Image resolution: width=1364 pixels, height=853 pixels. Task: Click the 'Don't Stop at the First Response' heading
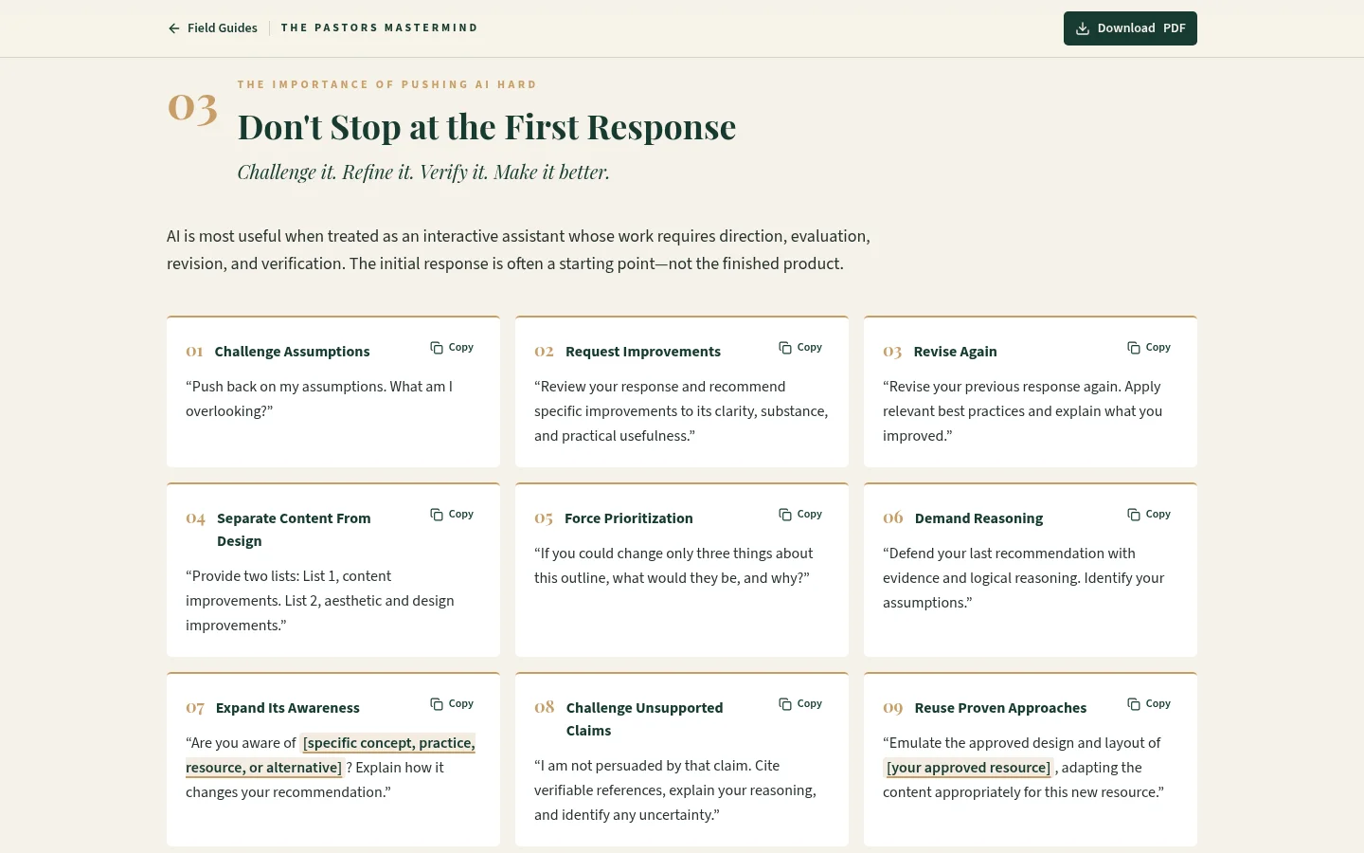point(486,127)
